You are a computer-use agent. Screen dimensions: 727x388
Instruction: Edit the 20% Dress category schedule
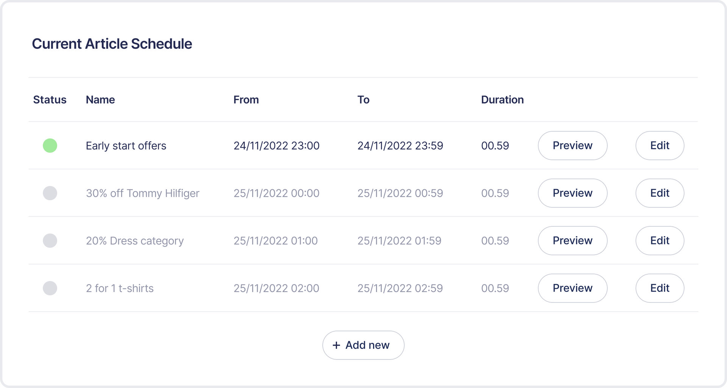(660, 241)
